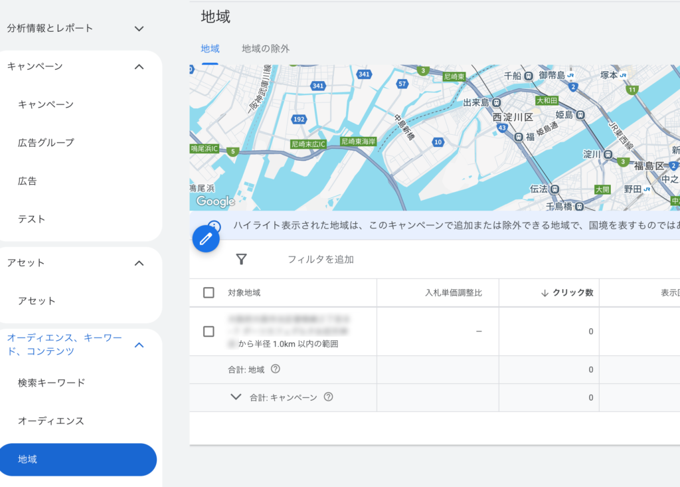Collapse the キャンペーン section chevron

[x=139, y=67]
